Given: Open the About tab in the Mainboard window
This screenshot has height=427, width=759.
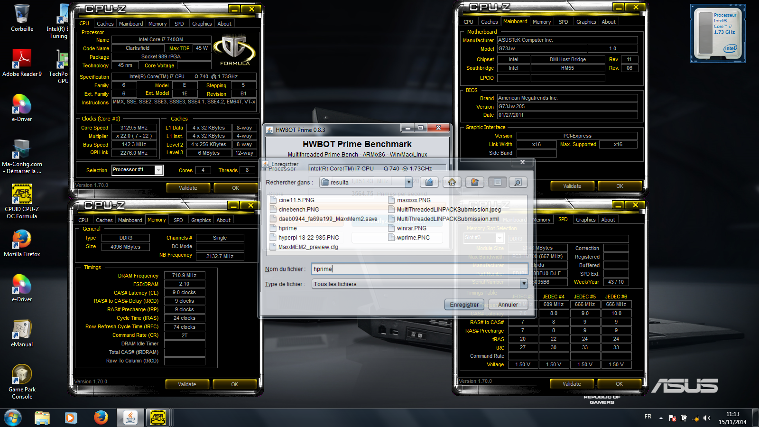Looking at the screenshot, I should pos(609,22).
